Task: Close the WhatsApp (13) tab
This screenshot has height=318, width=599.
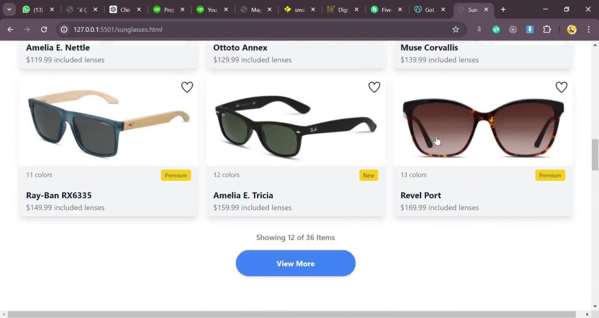Action: tap(52, 10)
